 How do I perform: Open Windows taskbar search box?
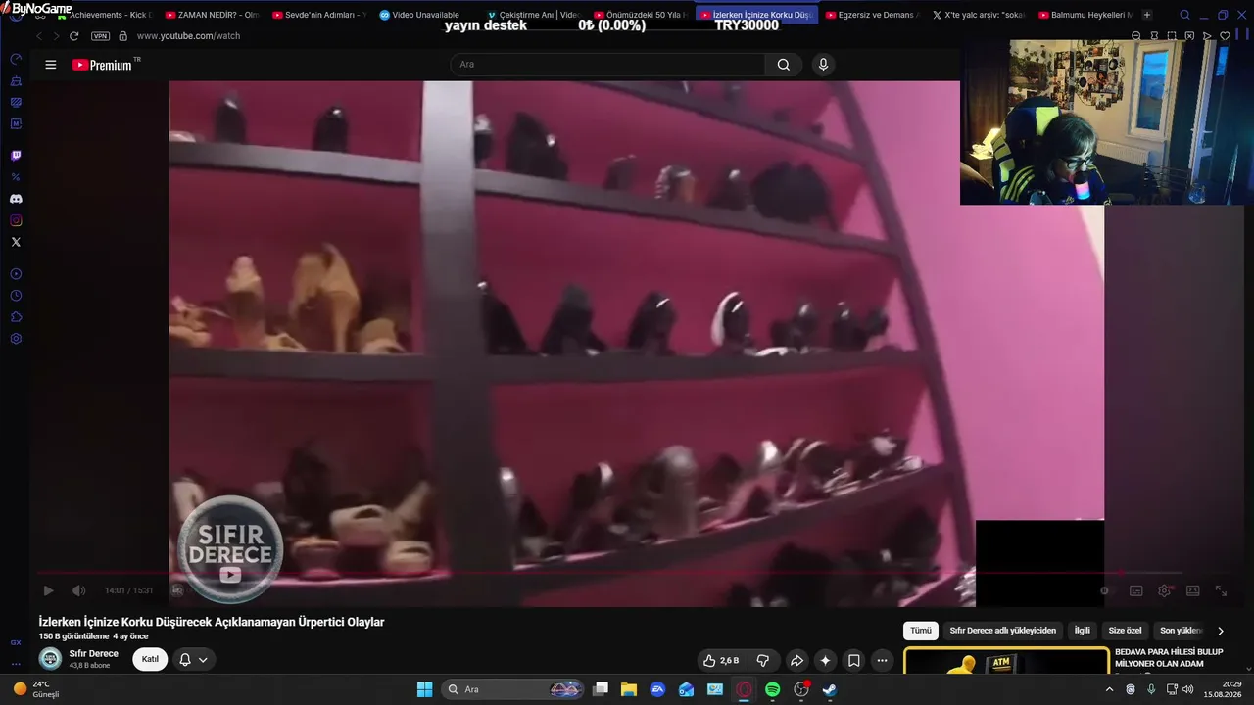pyautogui.click(x=513, y=689)
